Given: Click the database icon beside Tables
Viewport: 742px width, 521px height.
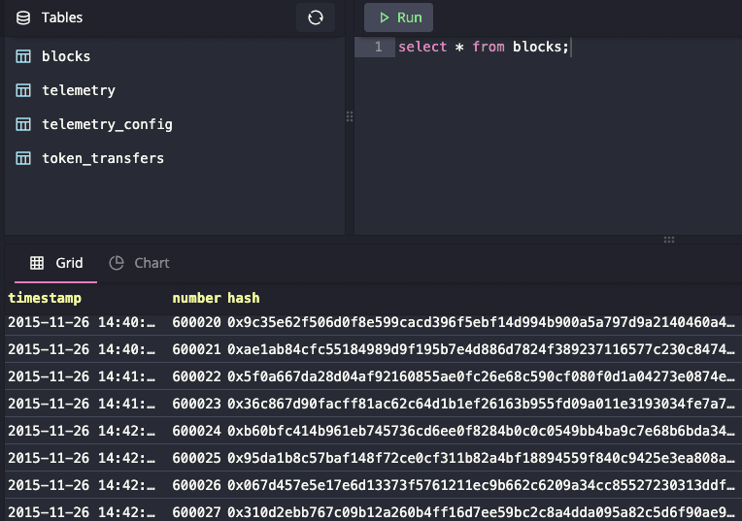Looking at the screenshot, I should pos(23,17).
